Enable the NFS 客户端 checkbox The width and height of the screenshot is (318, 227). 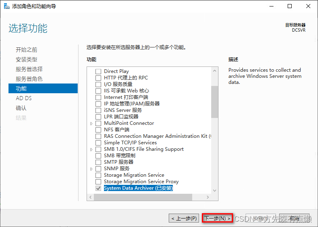pos(98,130)
